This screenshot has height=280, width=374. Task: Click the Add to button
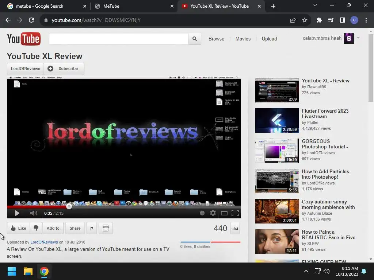click(x=53, y=228)
